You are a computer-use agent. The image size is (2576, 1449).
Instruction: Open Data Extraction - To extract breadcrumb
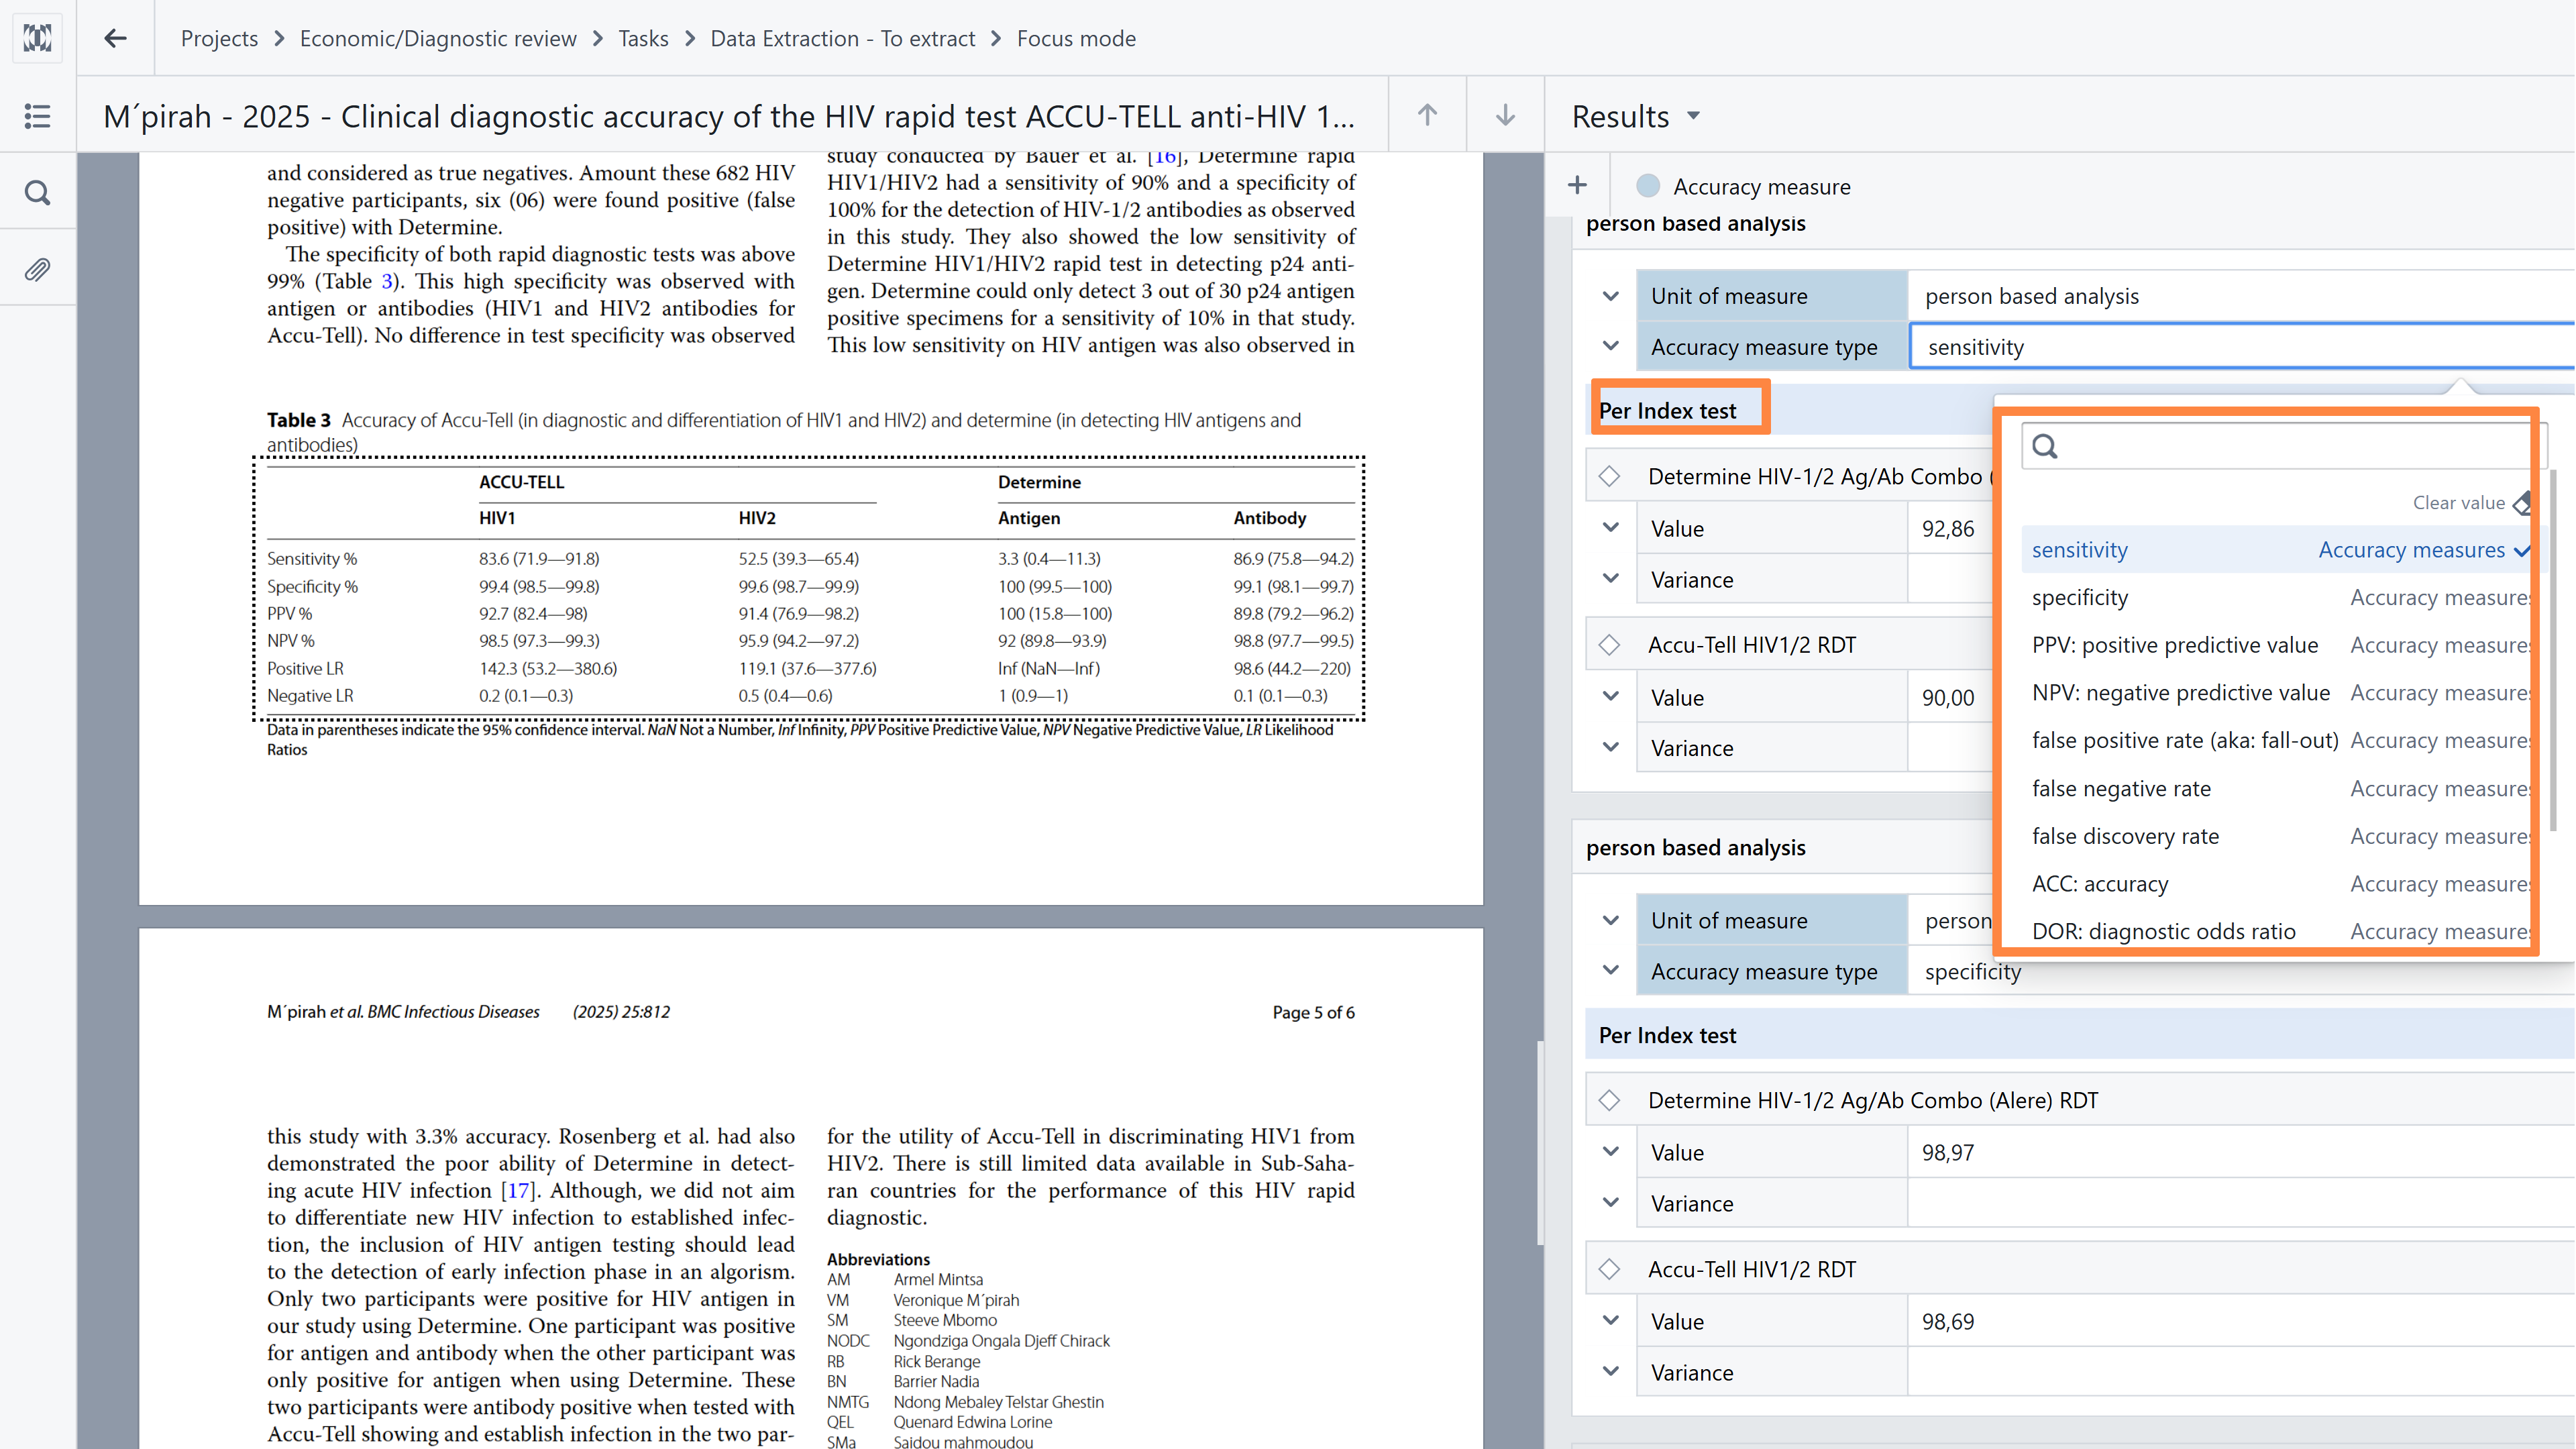842,38
